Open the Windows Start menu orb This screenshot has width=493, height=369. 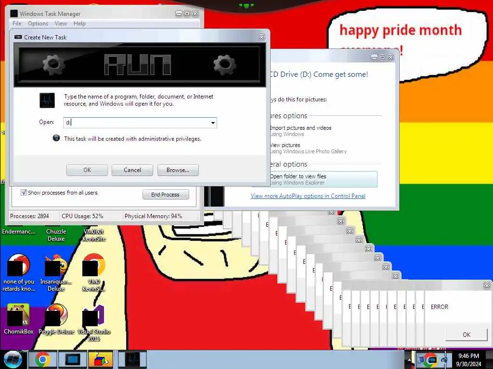click(x=13, y=359)
